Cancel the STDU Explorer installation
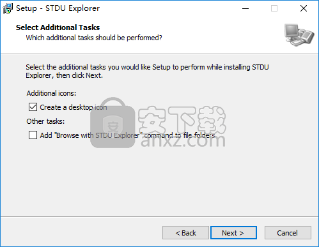 tap(288, 233)
